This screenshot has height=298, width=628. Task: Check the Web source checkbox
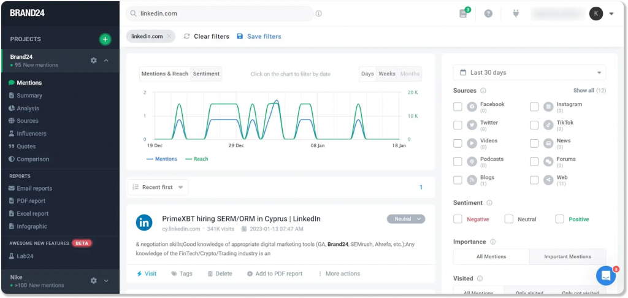coord(534,180)
